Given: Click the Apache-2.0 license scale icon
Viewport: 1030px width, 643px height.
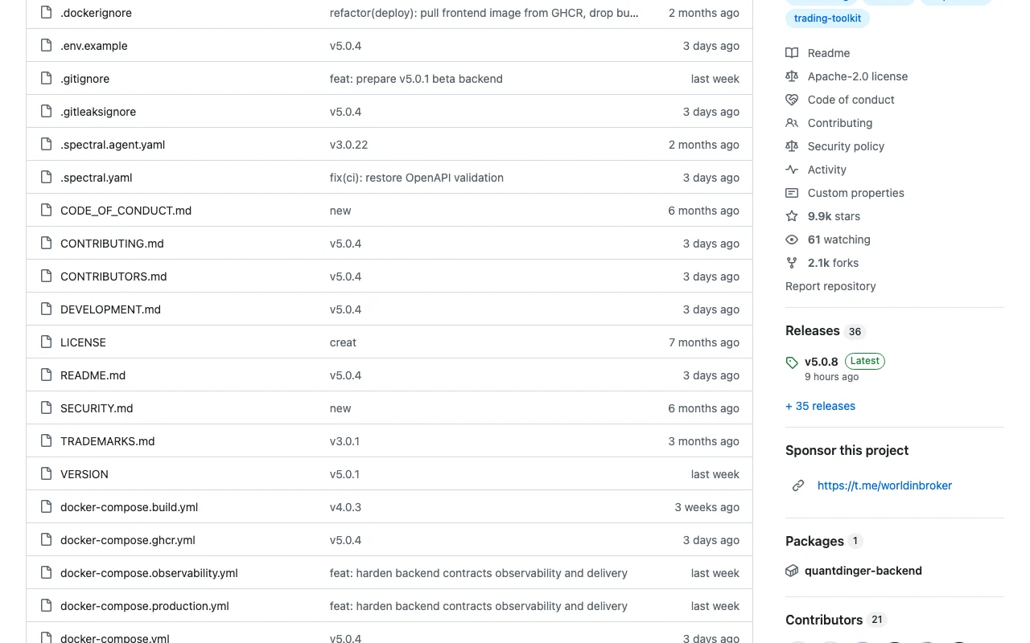Looking at the screenshot, I should pos(792,76).
